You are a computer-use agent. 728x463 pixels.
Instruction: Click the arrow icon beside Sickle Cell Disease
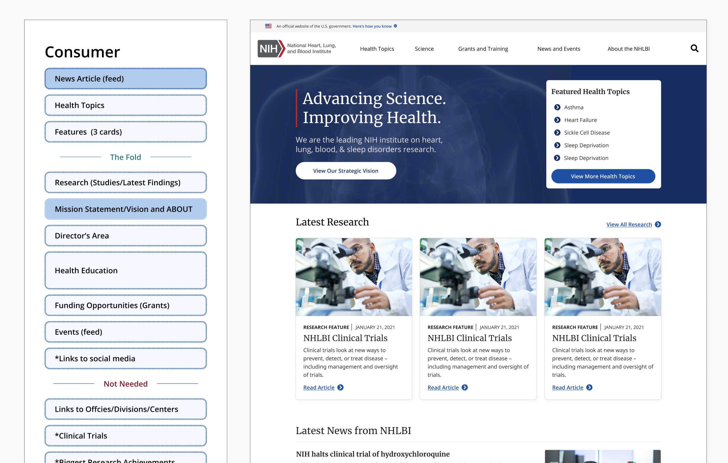tap(557, 132)
